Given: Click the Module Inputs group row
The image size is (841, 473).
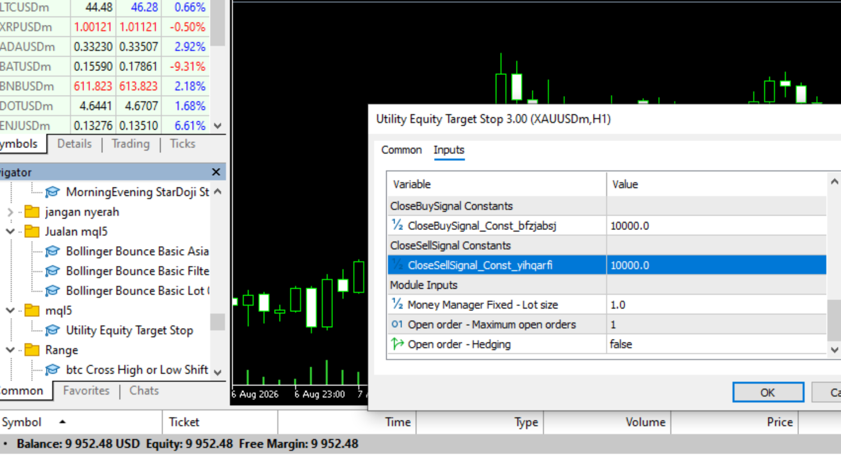Looking at the screenshot, I should pos(607,285).
